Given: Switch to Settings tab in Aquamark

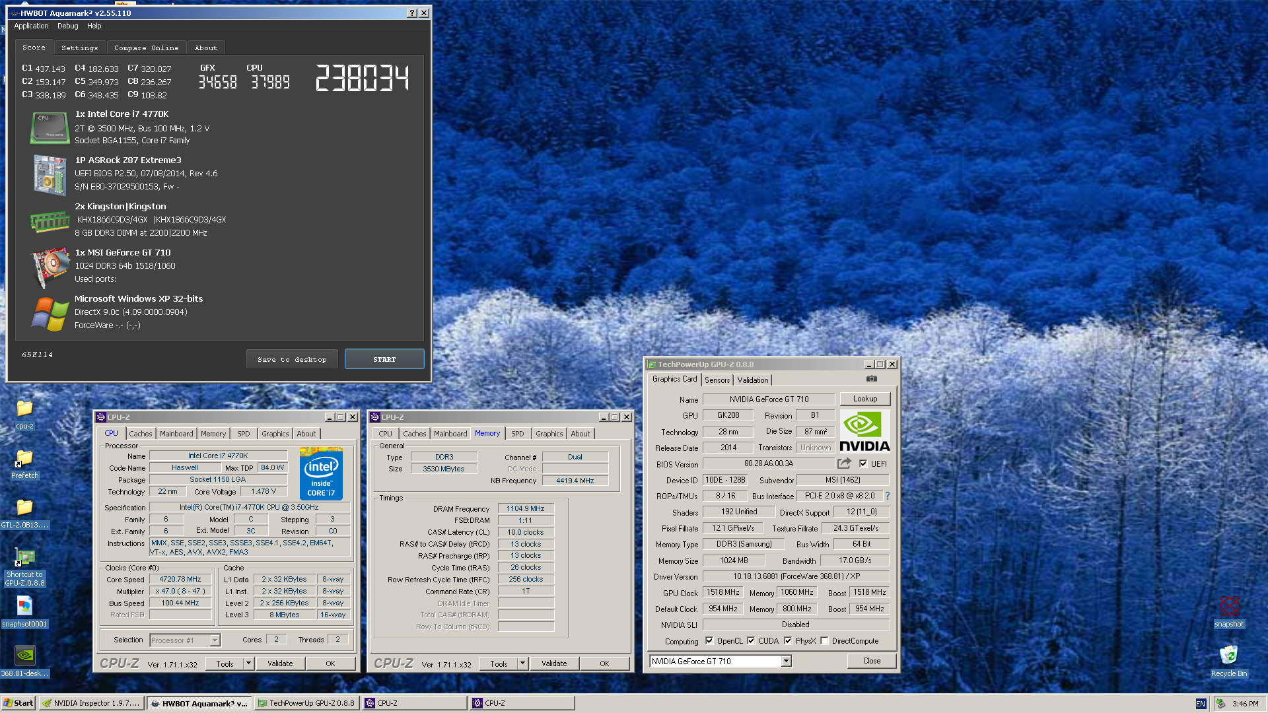Looking at the screenshot, I should click(x=79, y=48).
